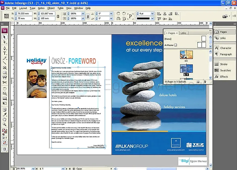Select the Type tool
Screen dimensions: 237x170
coord(5,53)
